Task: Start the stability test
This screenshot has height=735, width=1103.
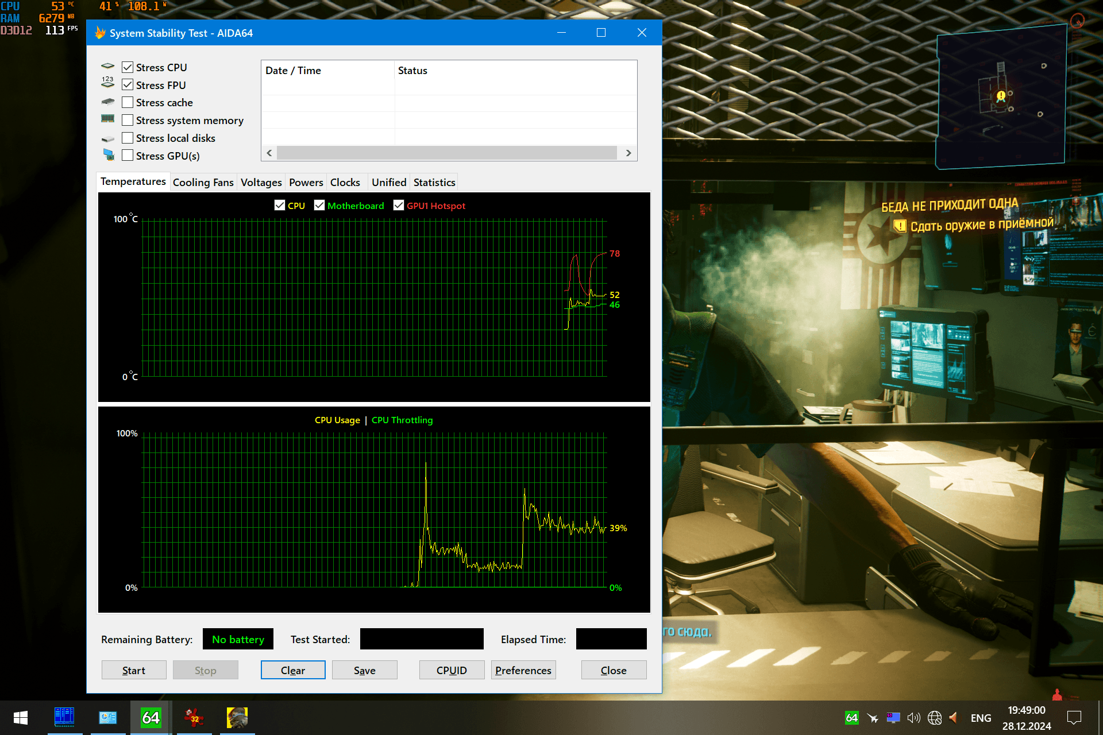Action: (x=134, y=670)
